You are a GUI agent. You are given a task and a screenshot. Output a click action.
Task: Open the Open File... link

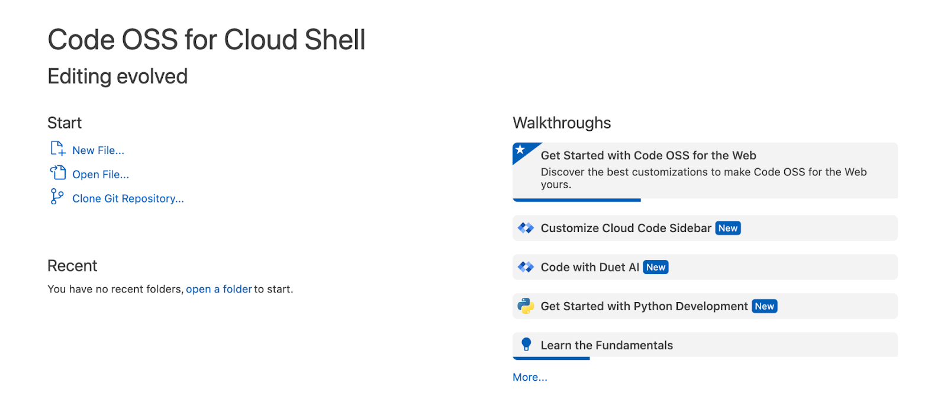coord(101,174)
